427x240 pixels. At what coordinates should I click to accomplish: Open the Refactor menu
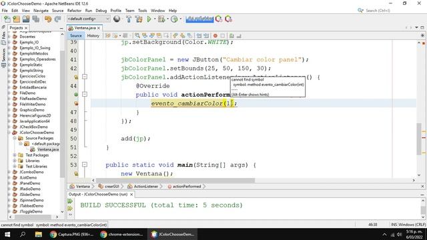(74, 11)
